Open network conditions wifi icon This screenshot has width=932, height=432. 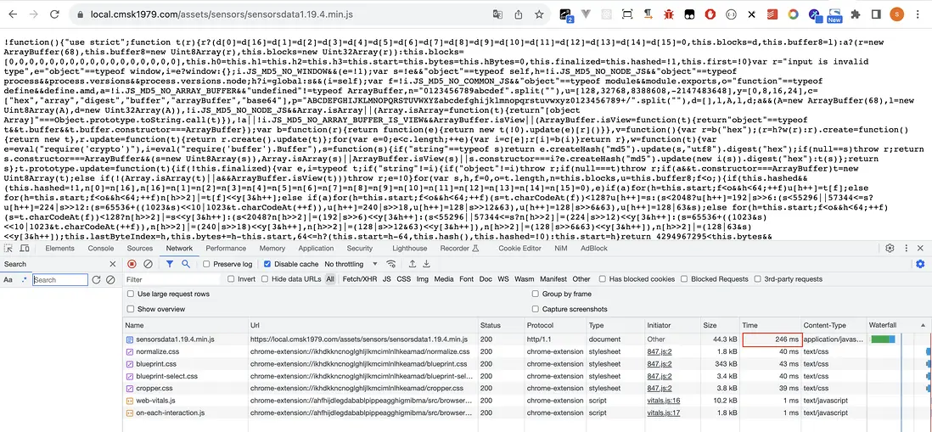pyautogui.click(x=391, y=264)
